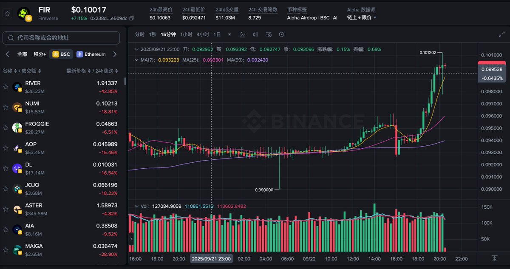This screenshot has width=510, height=269.
Task: Open the hexagon chart preferences icon
Action: coord(281,34)
